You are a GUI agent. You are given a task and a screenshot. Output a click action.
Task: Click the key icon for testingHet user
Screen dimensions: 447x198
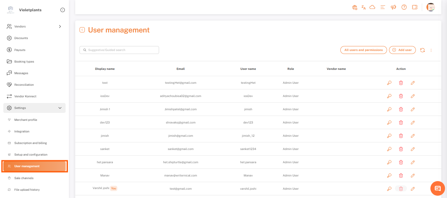point(389,83)
